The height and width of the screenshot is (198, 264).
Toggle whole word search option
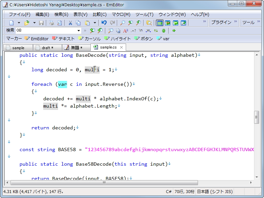click(148, 30)
